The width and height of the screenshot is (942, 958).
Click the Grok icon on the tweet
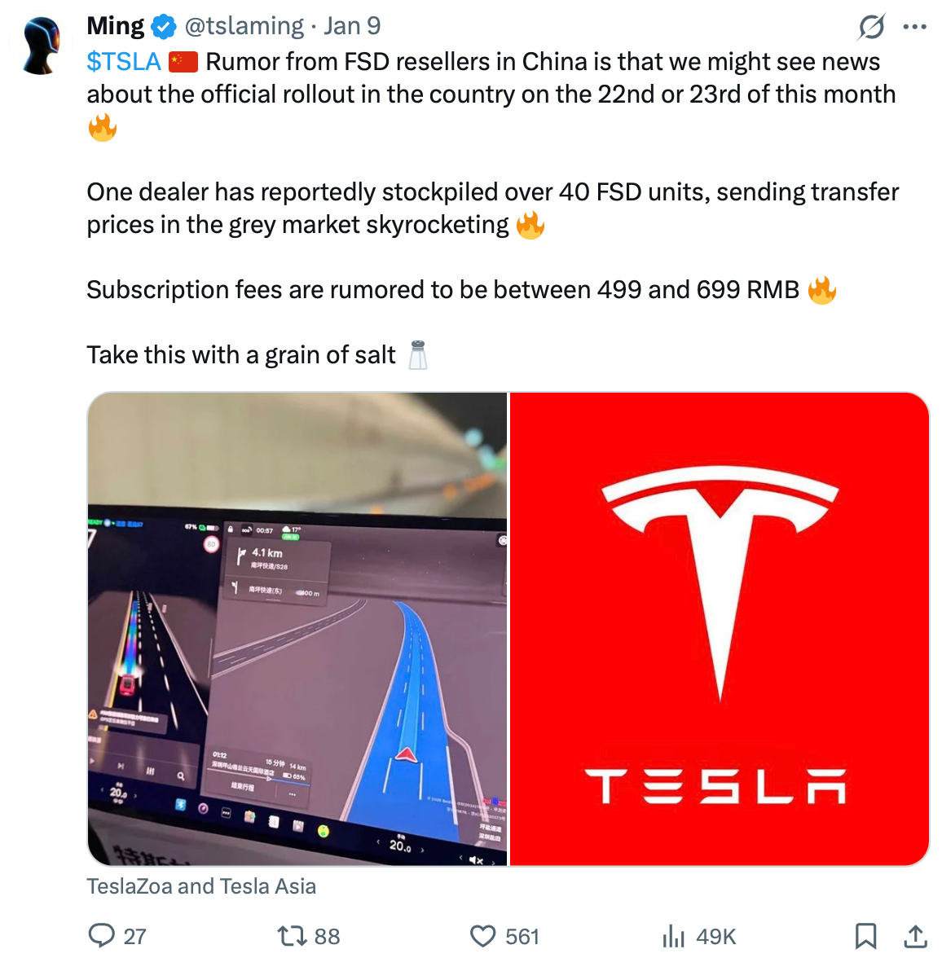coord(871,27)
